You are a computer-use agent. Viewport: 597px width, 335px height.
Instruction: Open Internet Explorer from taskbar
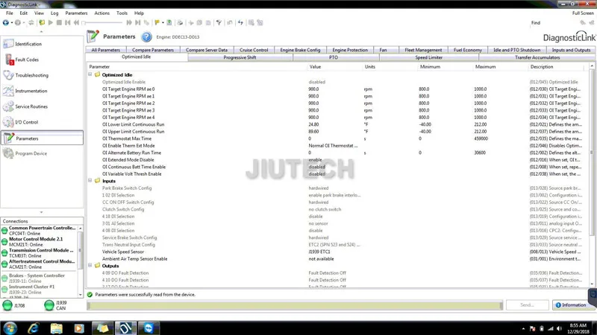tap(34, 328)
